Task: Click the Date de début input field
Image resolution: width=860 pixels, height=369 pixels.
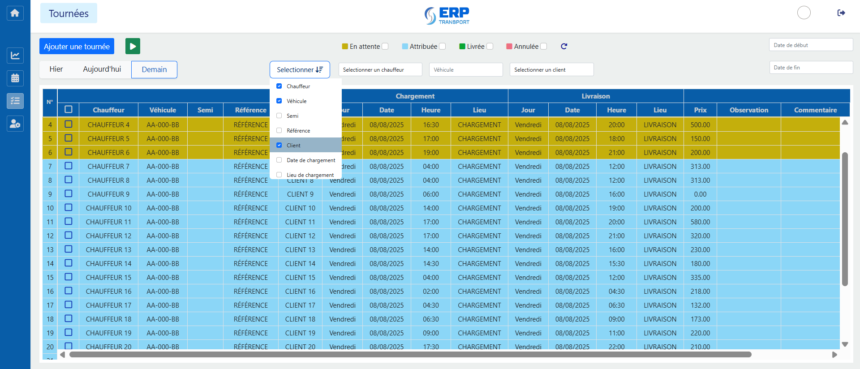Action: click(811, 45)
